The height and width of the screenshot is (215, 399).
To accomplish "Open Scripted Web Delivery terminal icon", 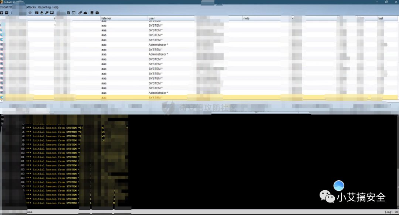I will tap(74, 13).
